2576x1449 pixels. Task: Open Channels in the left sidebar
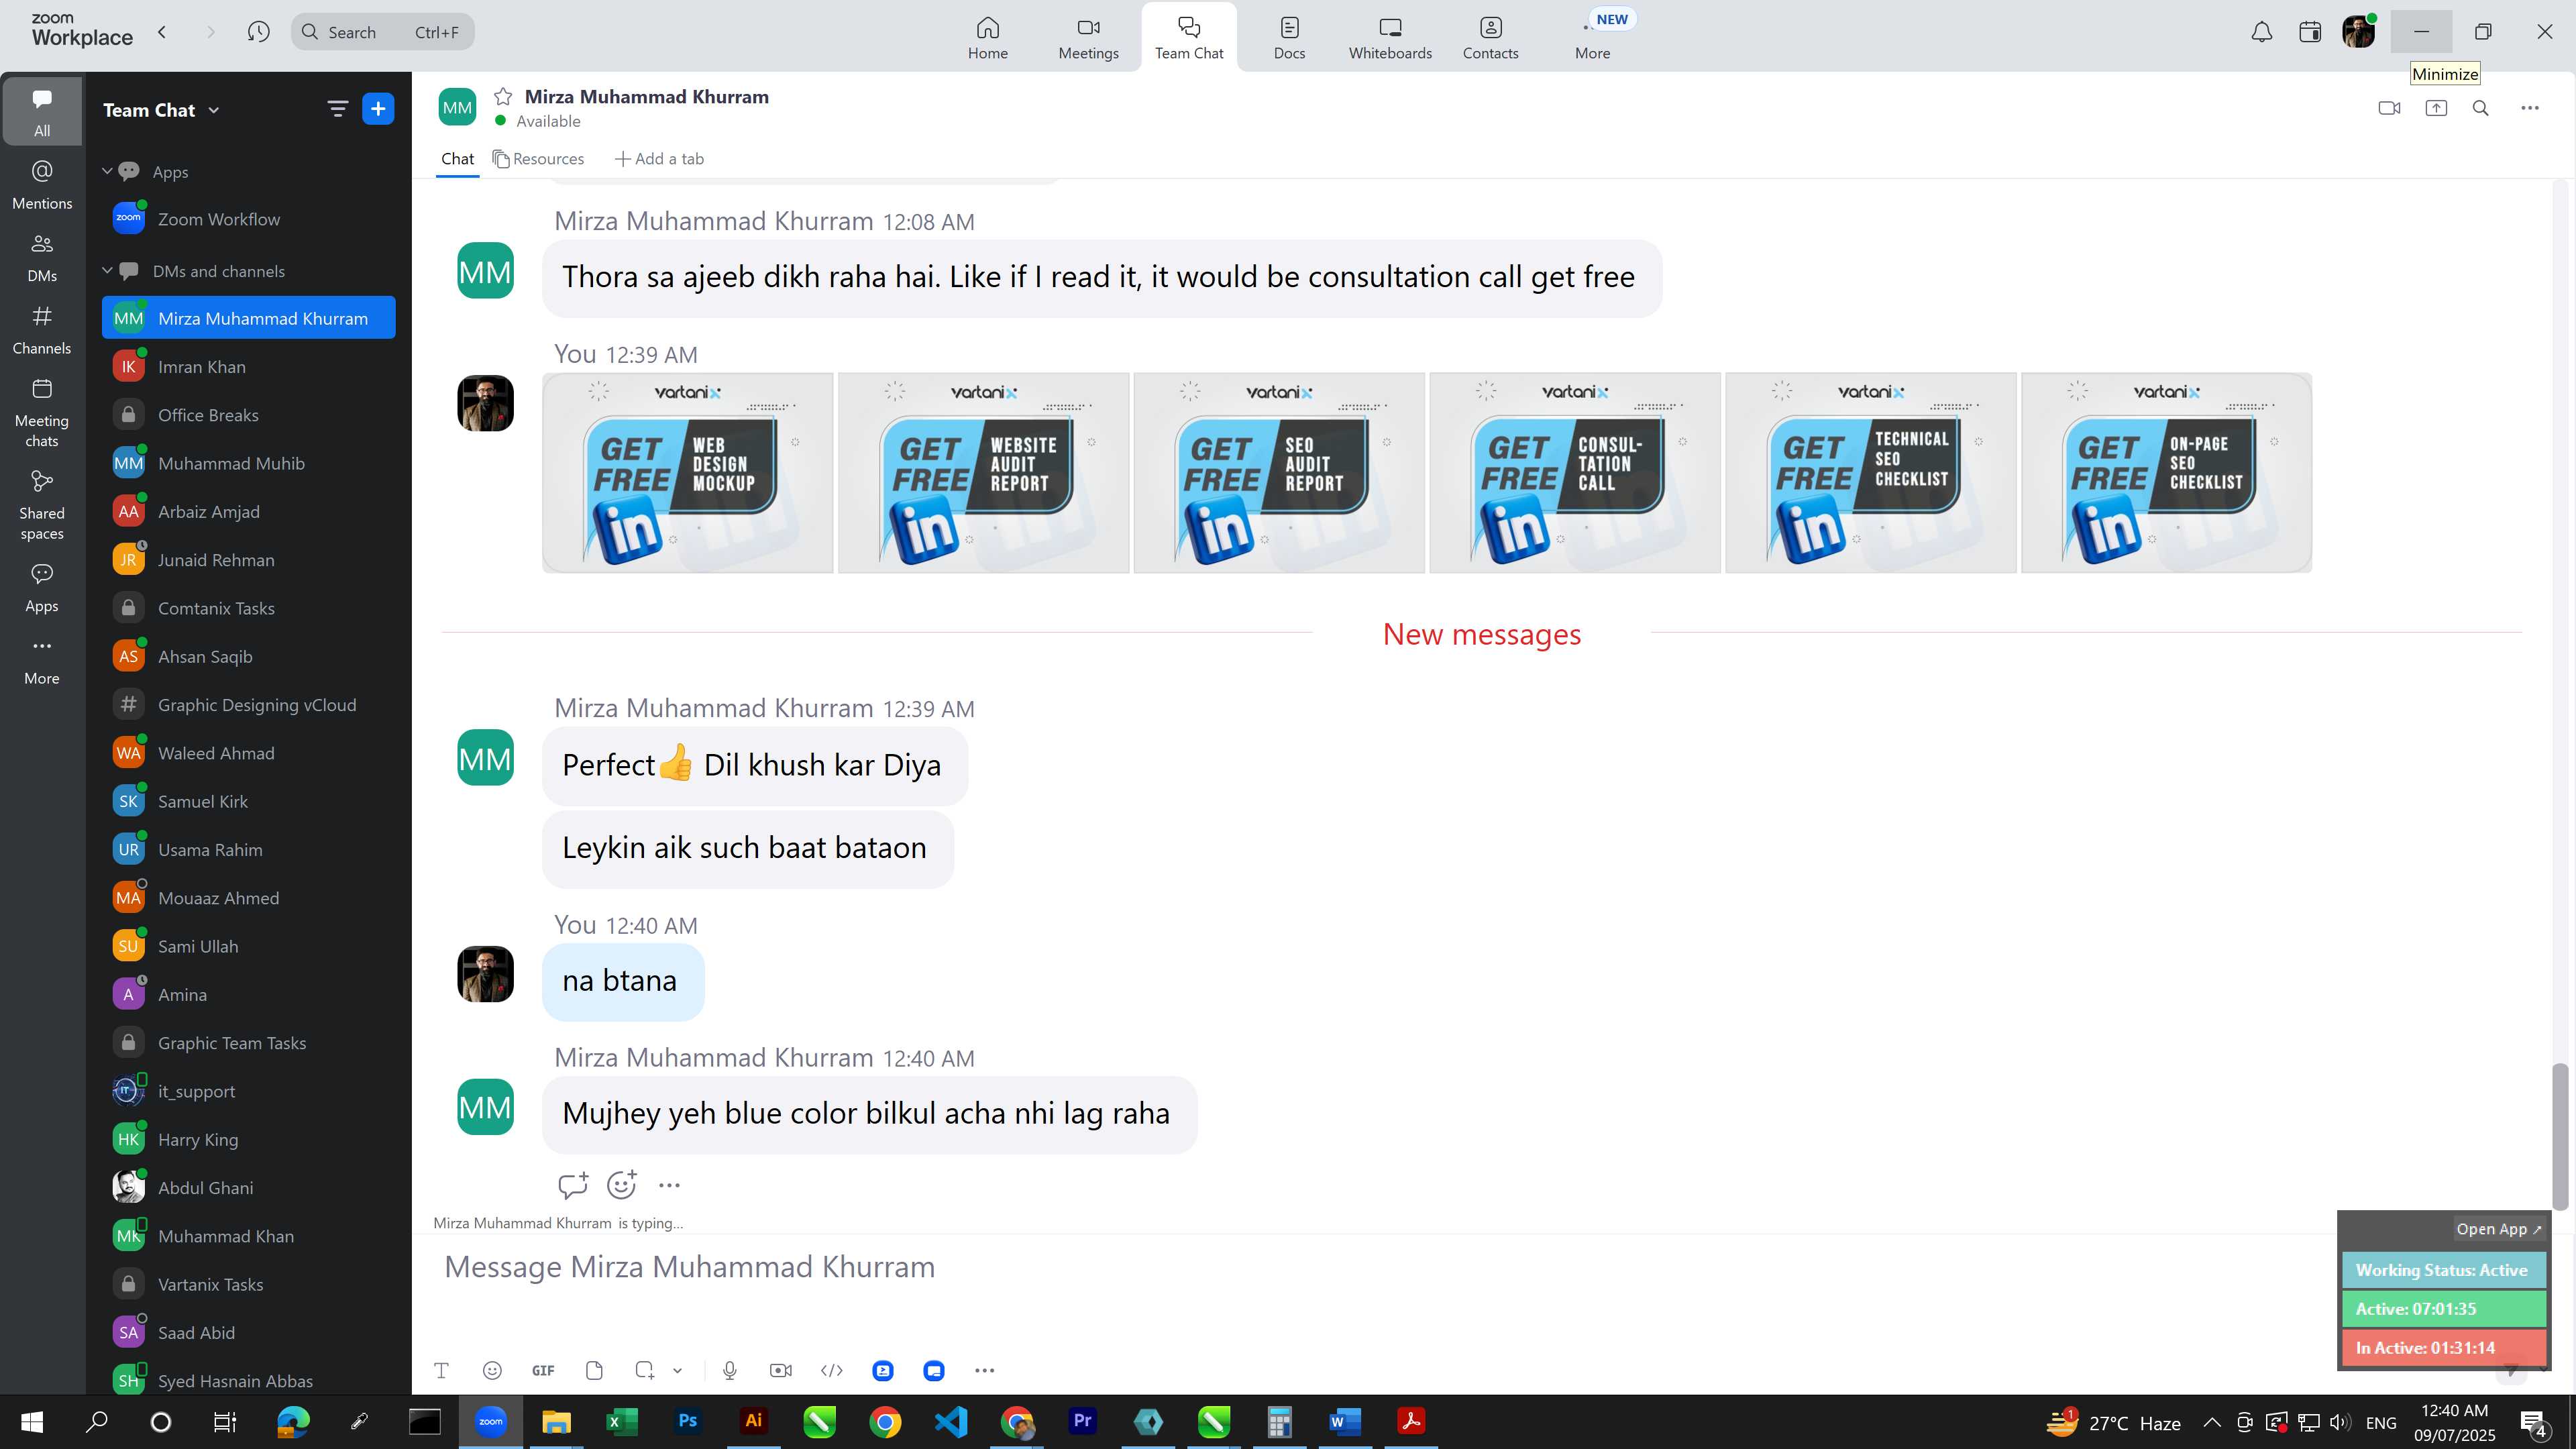(42, 330)
